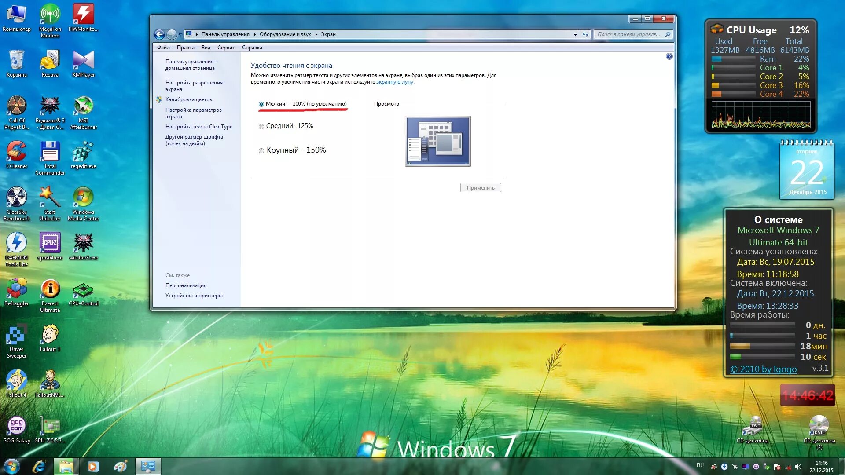Open the Компьютер desktop icon
Viewport: 845px width, 475px height.
click(x=17, y=18)
